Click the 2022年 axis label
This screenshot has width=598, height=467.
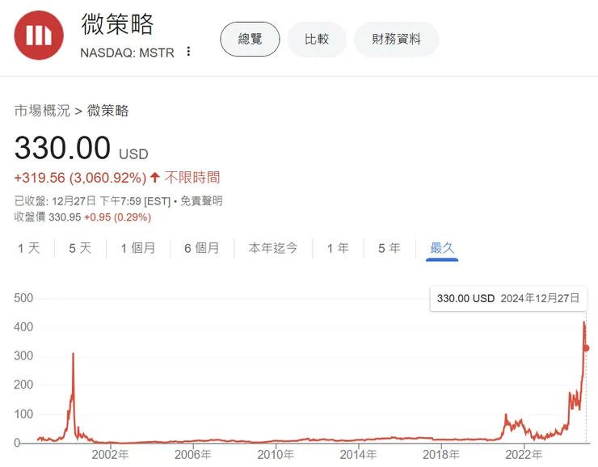[x=524, y=454]
